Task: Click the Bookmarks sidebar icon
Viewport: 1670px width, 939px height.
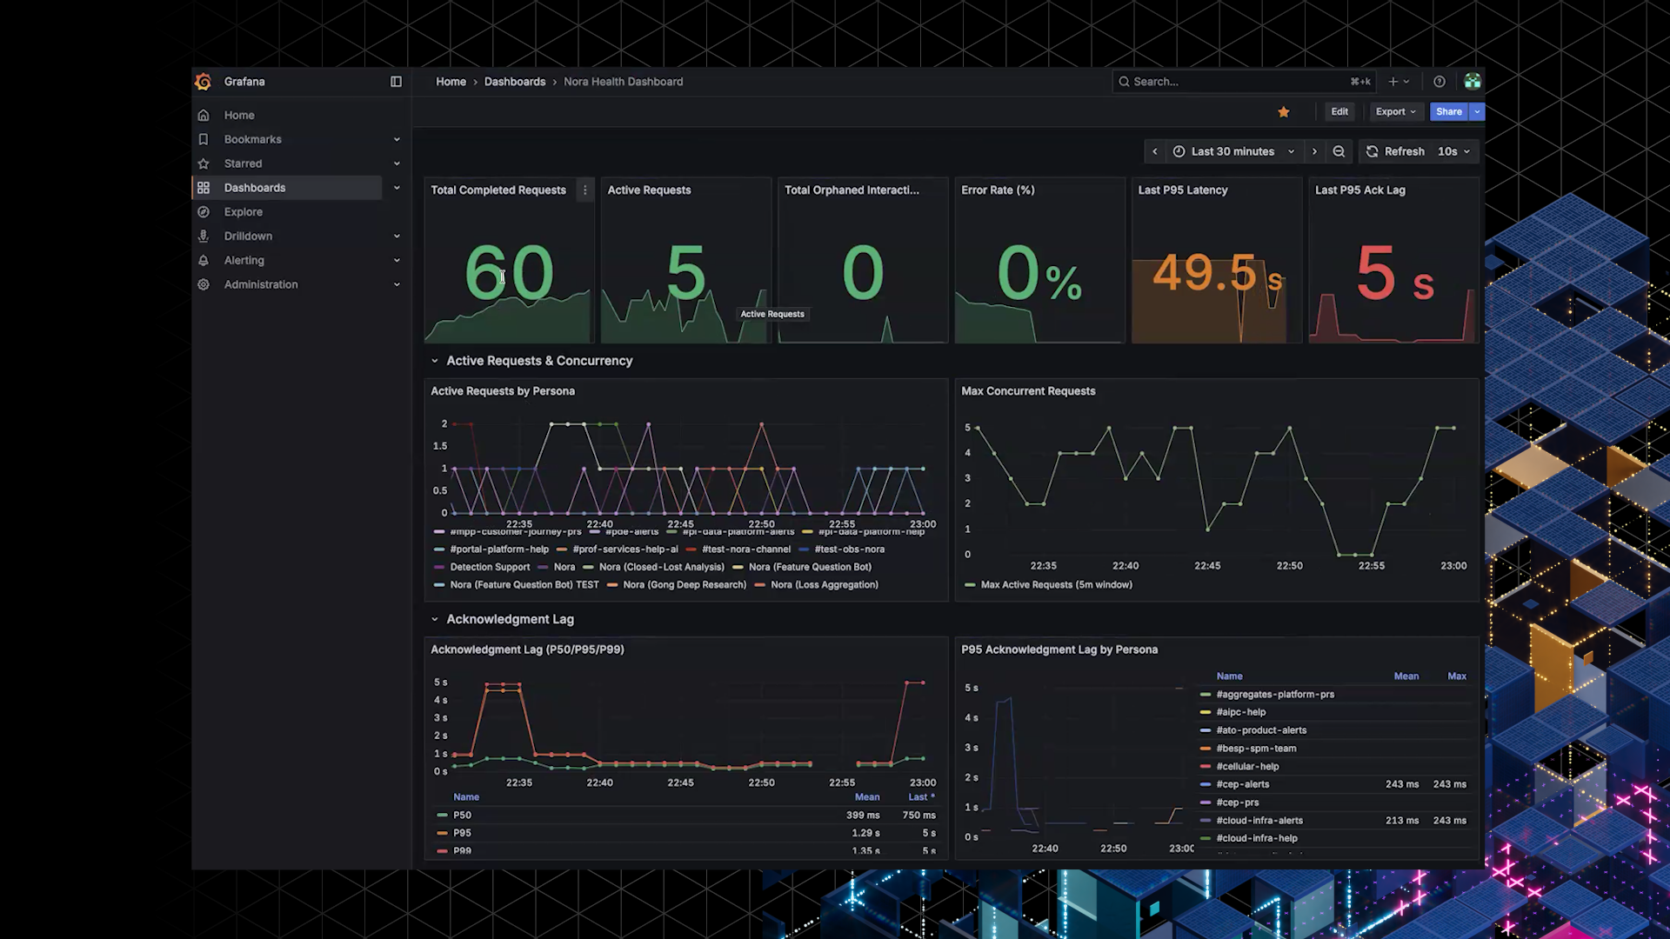Action: (204, 139)
